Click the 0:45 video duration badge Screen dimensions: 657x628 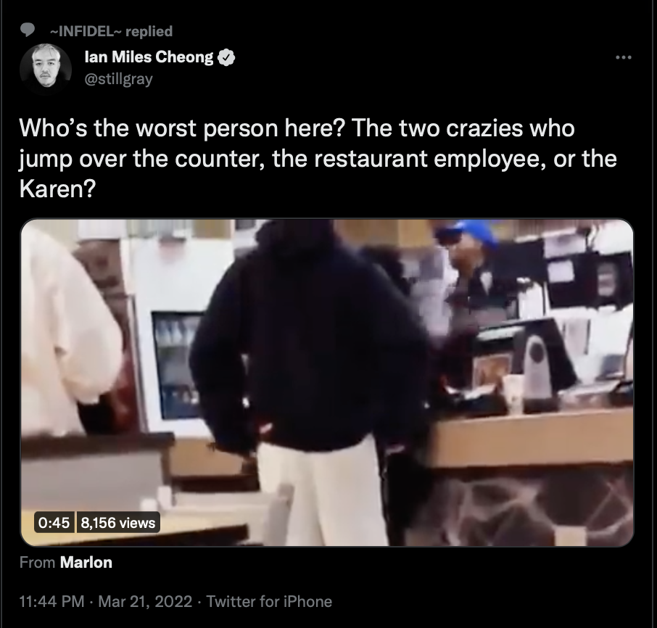point(54,522)
